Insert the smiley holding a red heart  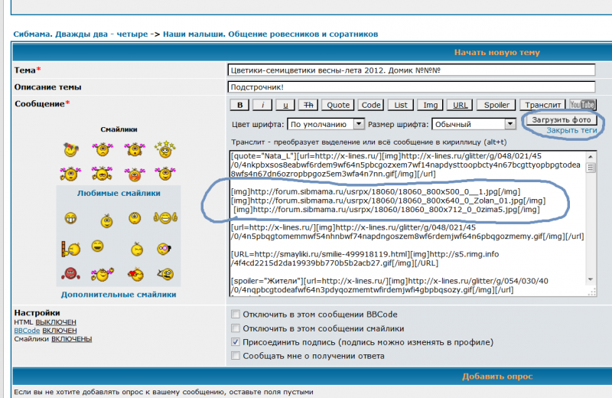pos(135,275)
